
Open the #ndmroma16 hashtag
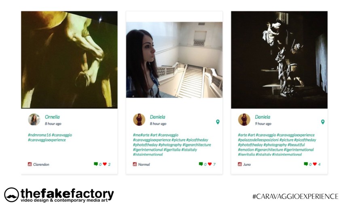tap(39, 135)
